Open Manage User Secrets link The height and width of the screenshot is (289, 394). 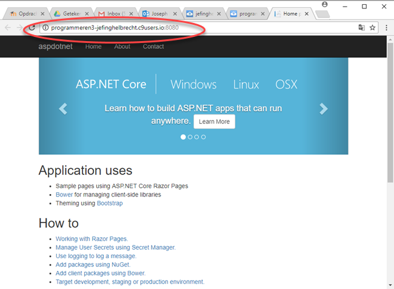tap(116, 247)
